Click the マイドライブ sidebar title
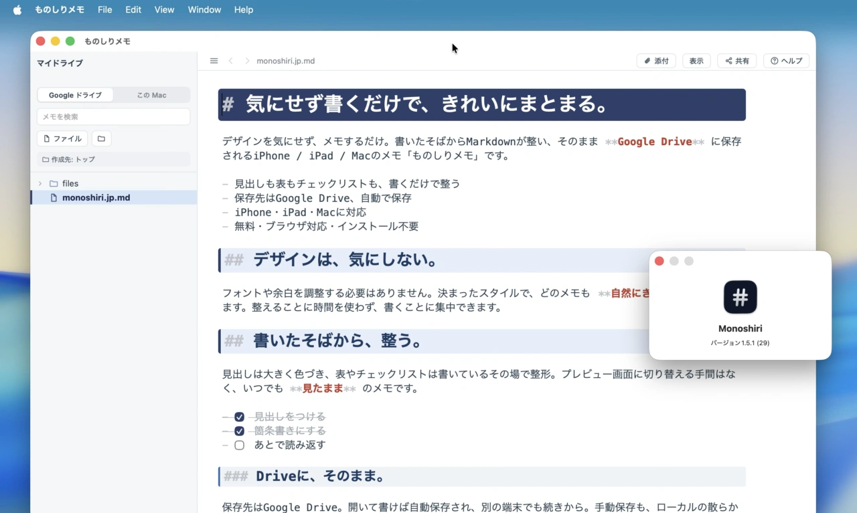The height and width of the screenshot is (513, 857). coord(60,63)
